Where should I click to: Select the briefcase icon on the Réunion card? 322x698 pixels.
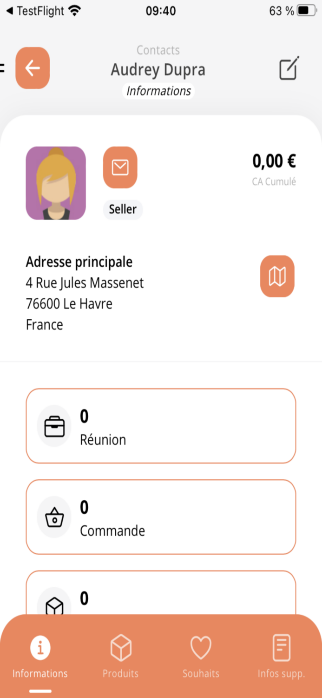click(x=54, y=425)
